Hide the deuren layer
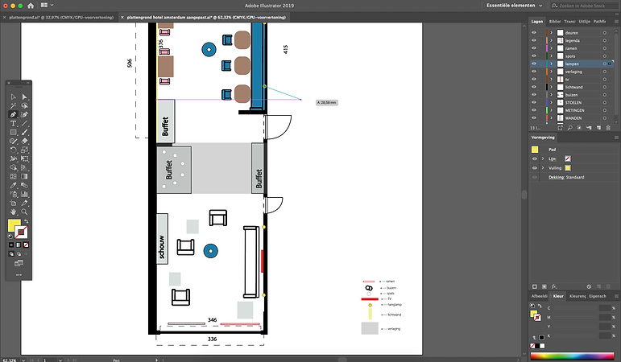Image resolution: width=621 pixels, height=362 pixels. click(x=534, y=33)
